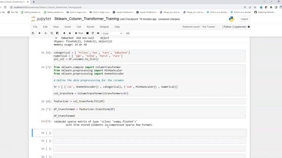Copy selected cells icon in toolbar
This screenshot has width=282, height=158.
pos(52,33)
